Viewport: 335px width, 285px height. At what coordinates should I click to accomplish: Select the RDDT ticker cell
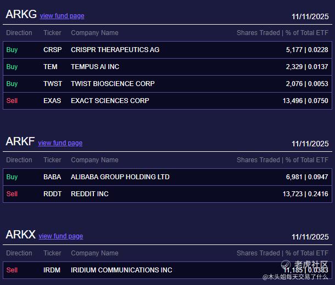[x=52, y=194]
